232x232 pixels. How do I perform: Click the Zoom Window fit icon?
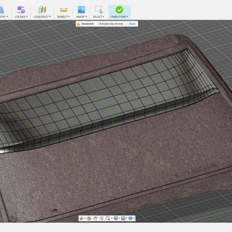pos(108,218)
